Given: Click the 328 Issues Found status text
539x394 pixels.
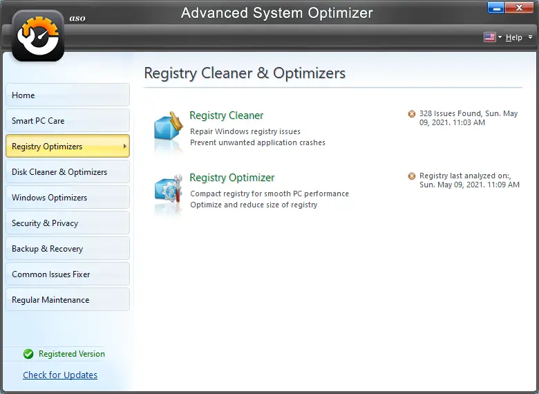Looking at the screenshot, I should [x=469, y=118].
